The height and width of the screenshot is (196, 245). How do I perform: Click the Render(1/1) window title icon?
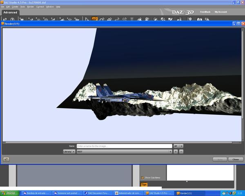click(x=3, y=24)
